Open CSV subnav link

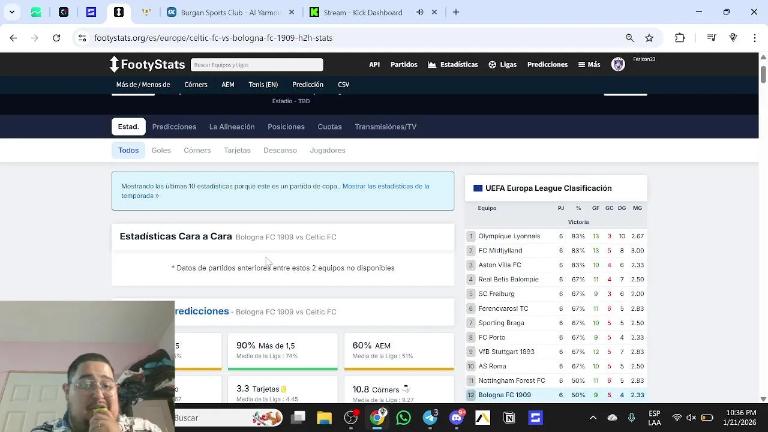(343, 85)
